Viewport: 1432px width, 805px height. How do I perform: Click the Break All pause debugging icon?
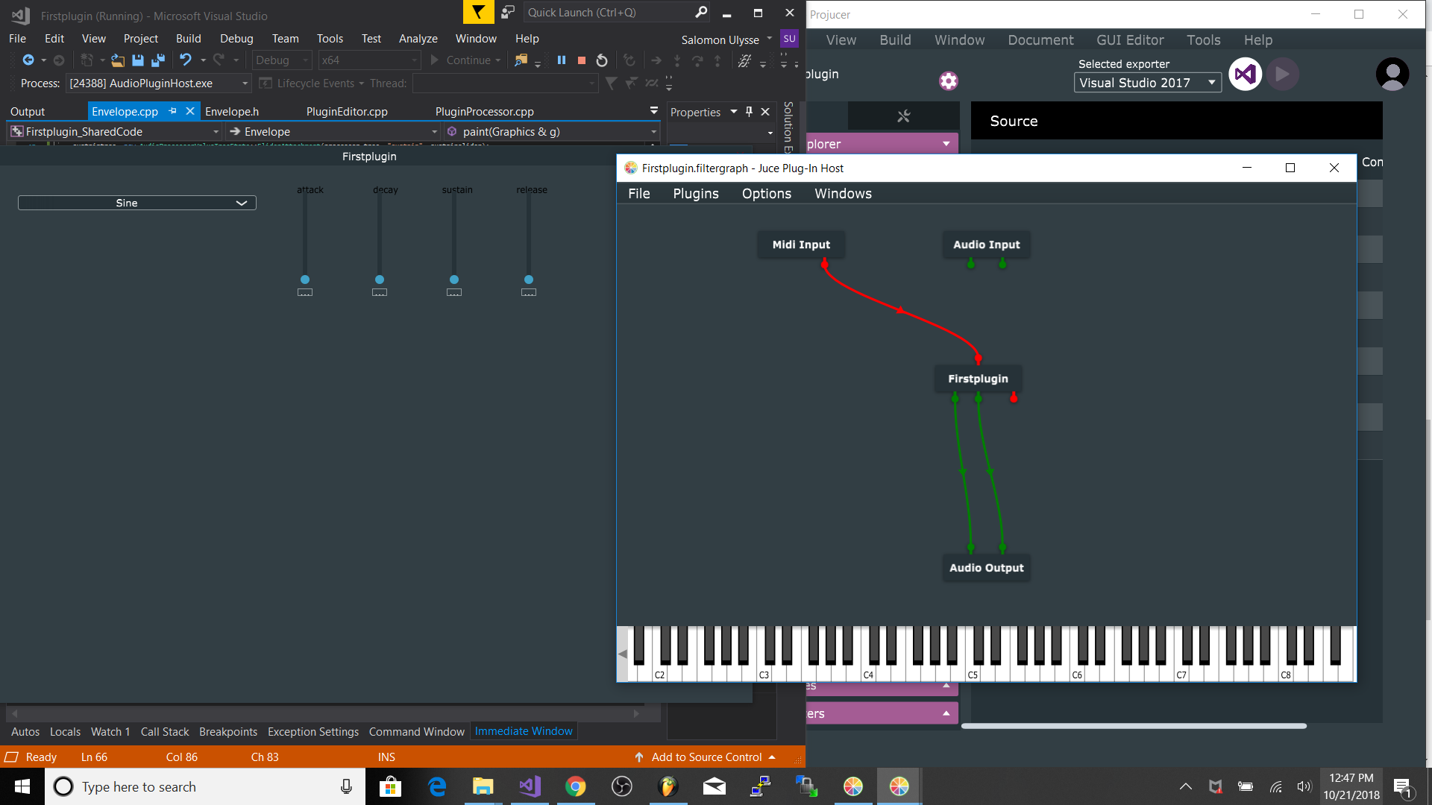pos(562,60)
